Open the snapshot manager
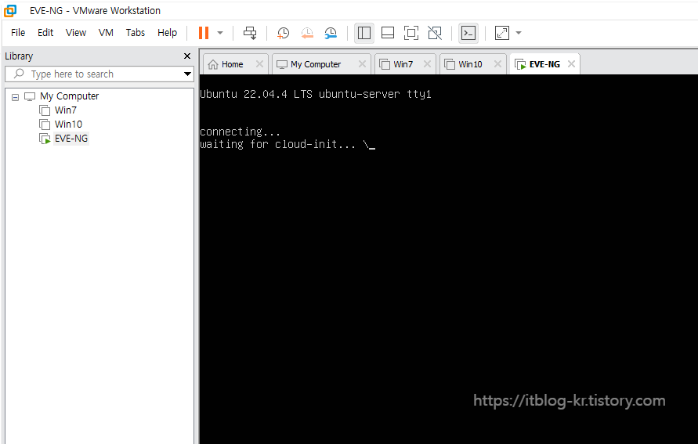Image resolution: width=698 pixels, height=444 pixels. coord(331,33)
